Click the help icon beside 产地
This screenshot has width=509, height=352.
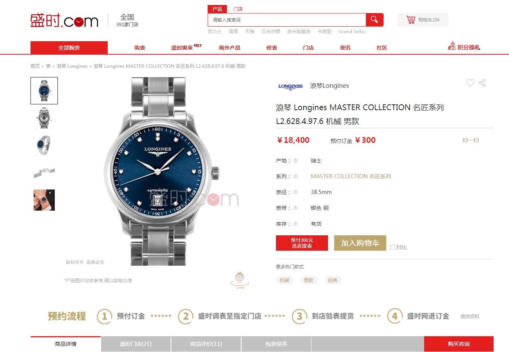296,161
